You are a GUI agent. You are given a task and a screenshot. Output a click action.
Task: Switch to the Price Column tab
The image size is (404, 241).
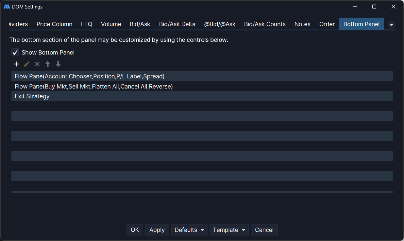click(x=54, y=24)
